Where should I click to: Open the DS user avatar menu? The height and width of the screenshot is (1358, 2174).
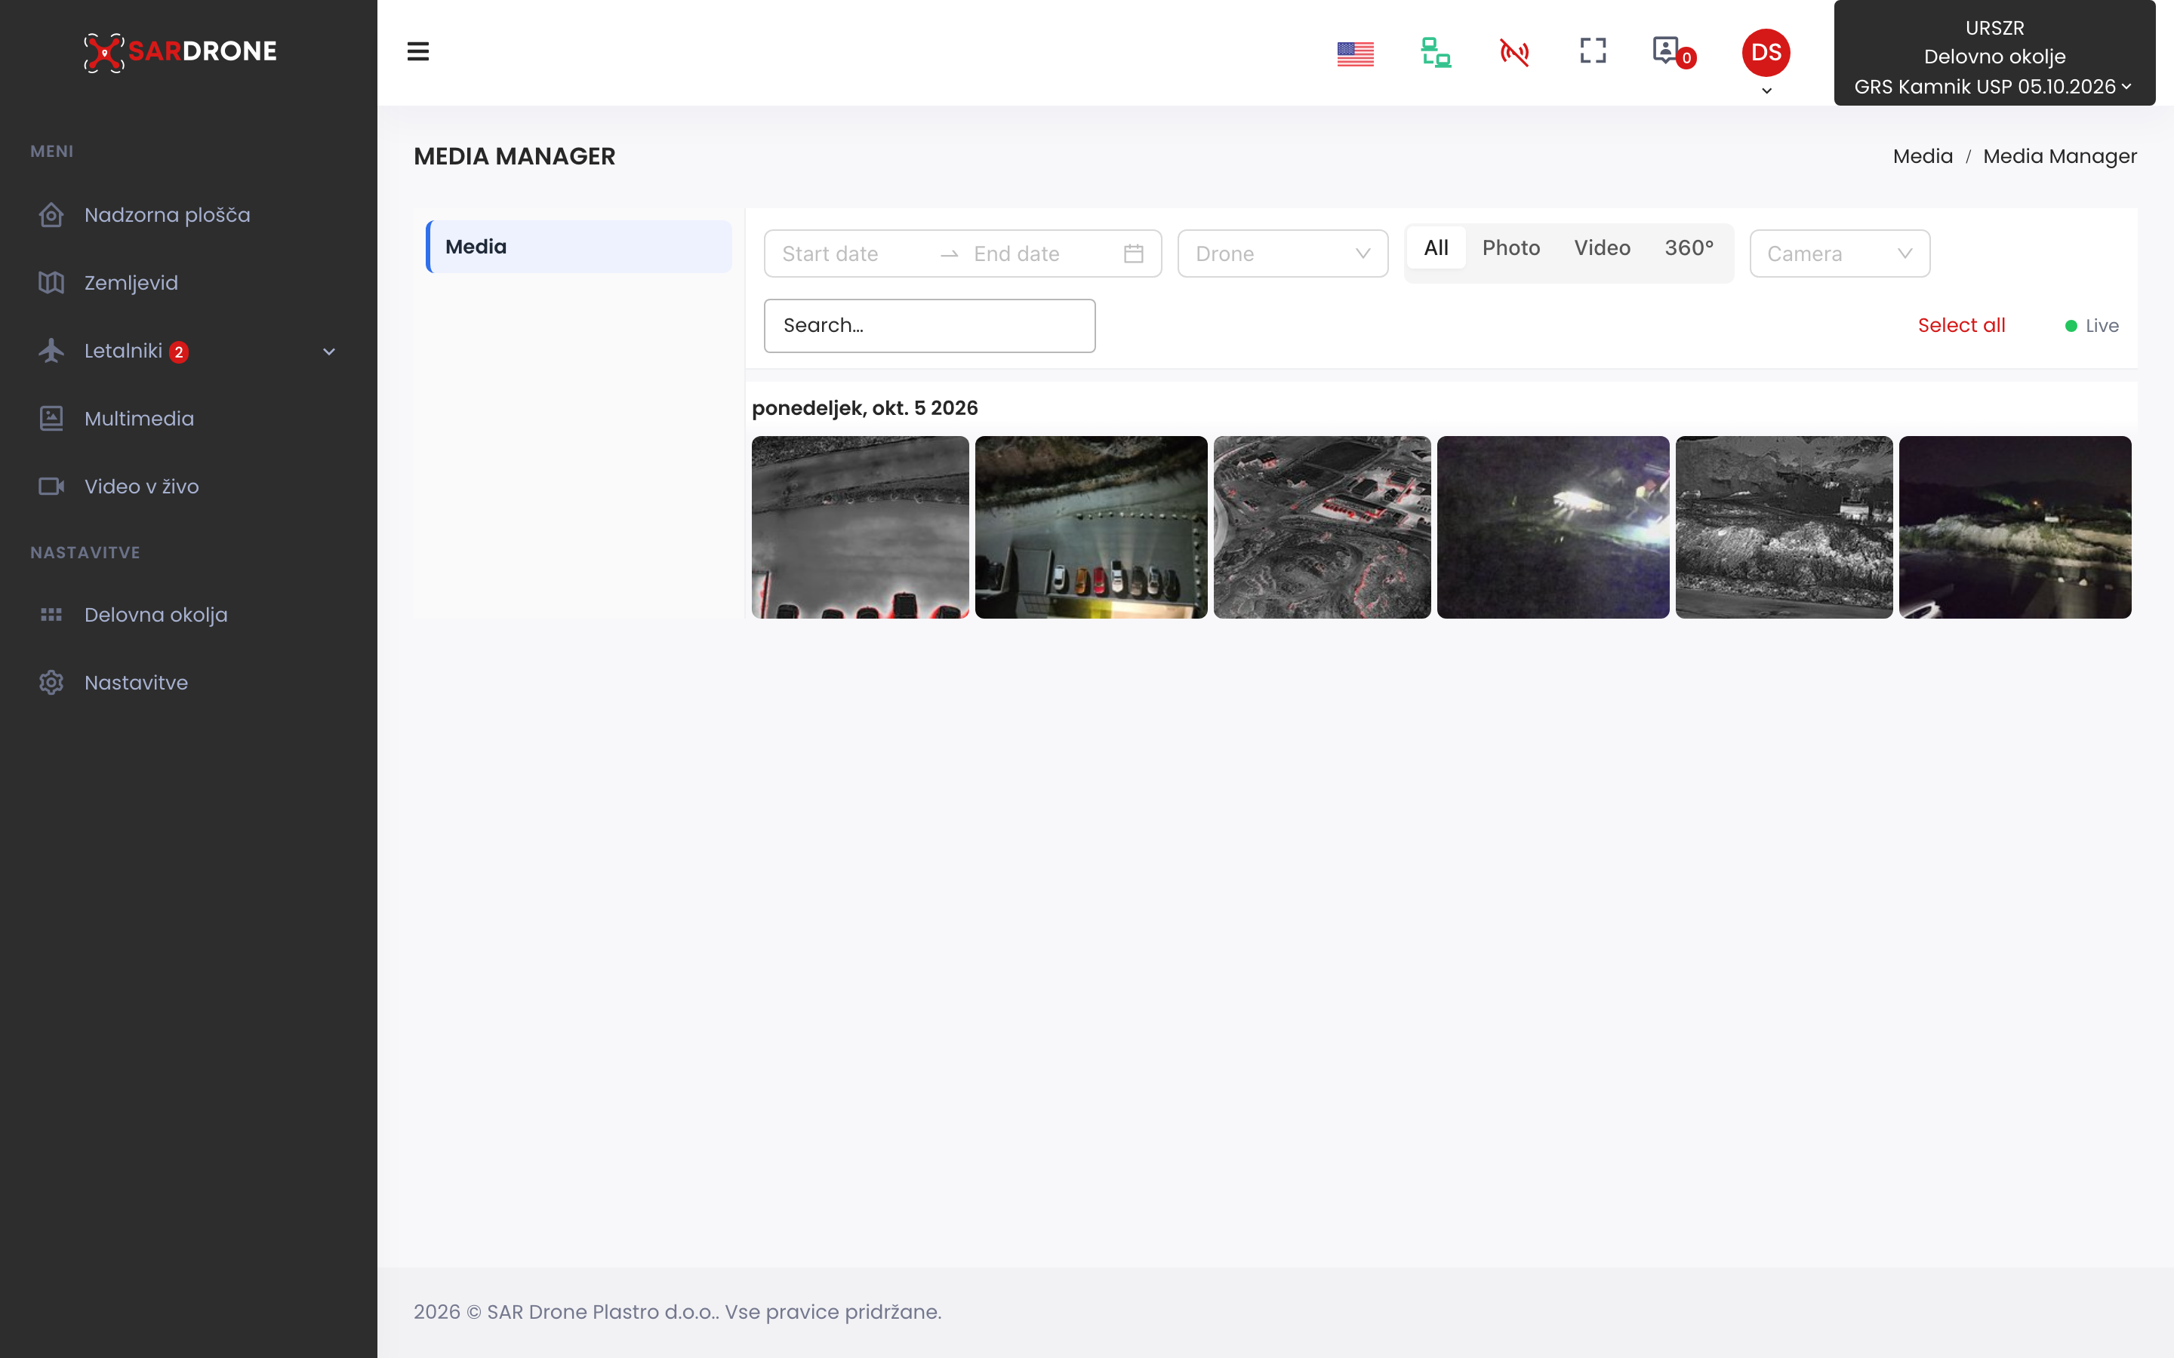pyautogui.click(x=1766, y=53)
